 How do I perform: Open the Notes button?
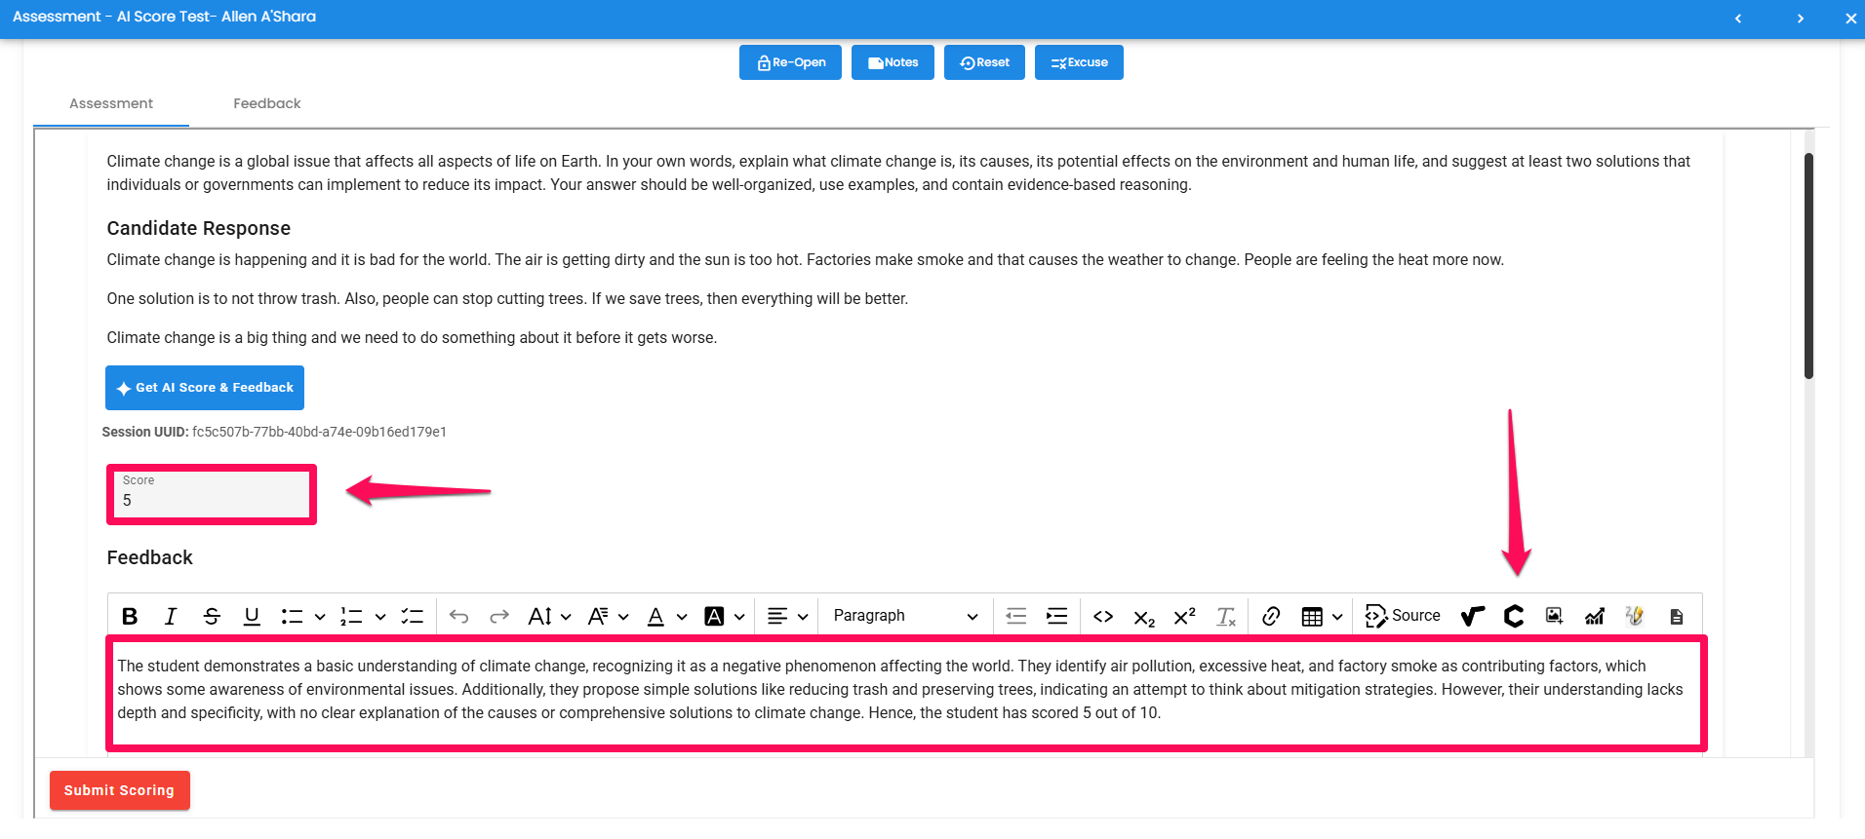pos(893,62)
